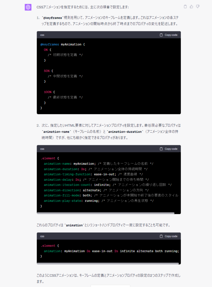Click the .element selector in the shorthand block
Viewport: 212px width, 287px height.
(48, 246)
